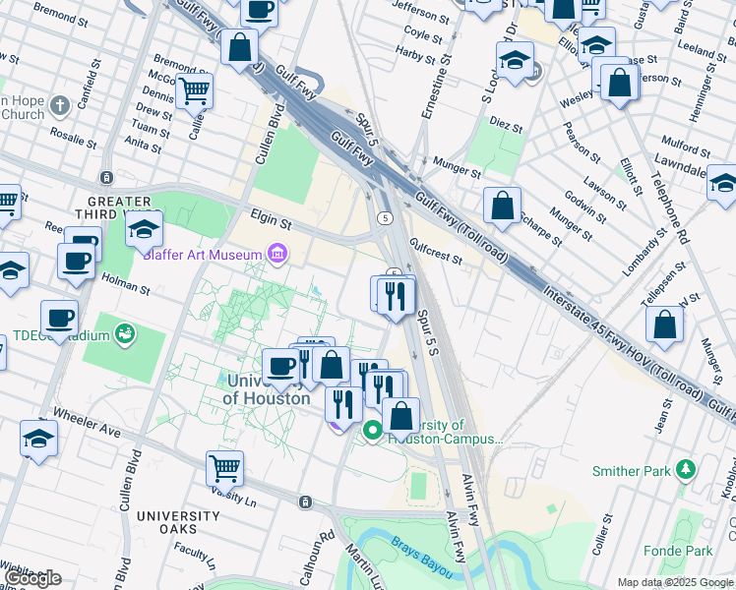Click the Fonde Park label
Viewport: 736px width, 590px height.
tap(680, 552)
